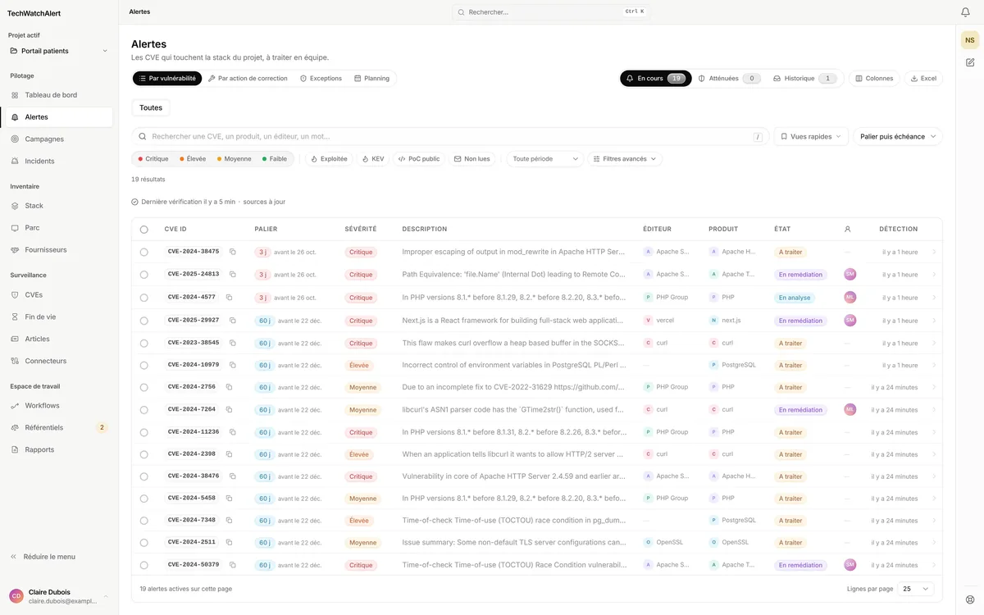Open Connecteurs in sidebar
984x615 pixels.
pos(57,361)
